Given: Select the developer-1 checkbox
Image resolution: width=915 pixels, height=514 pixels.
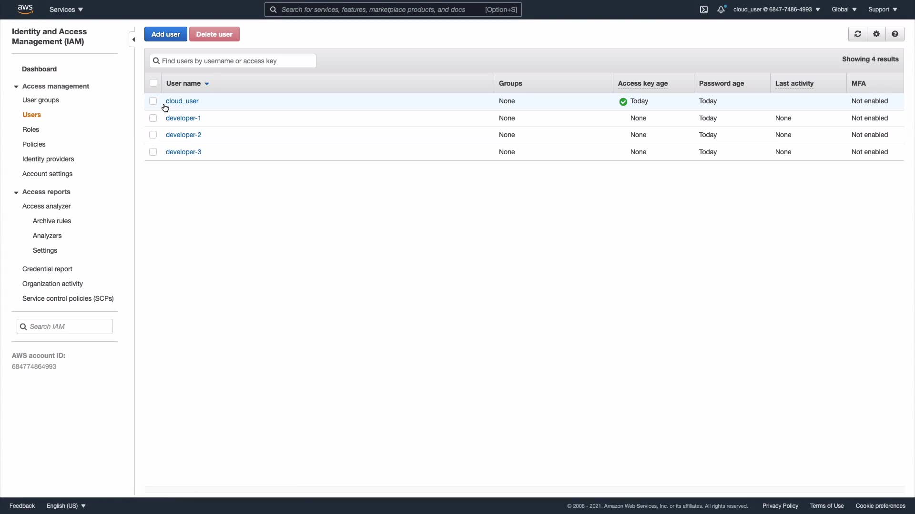Looking at the screenshot, I should tap(153, 118).
